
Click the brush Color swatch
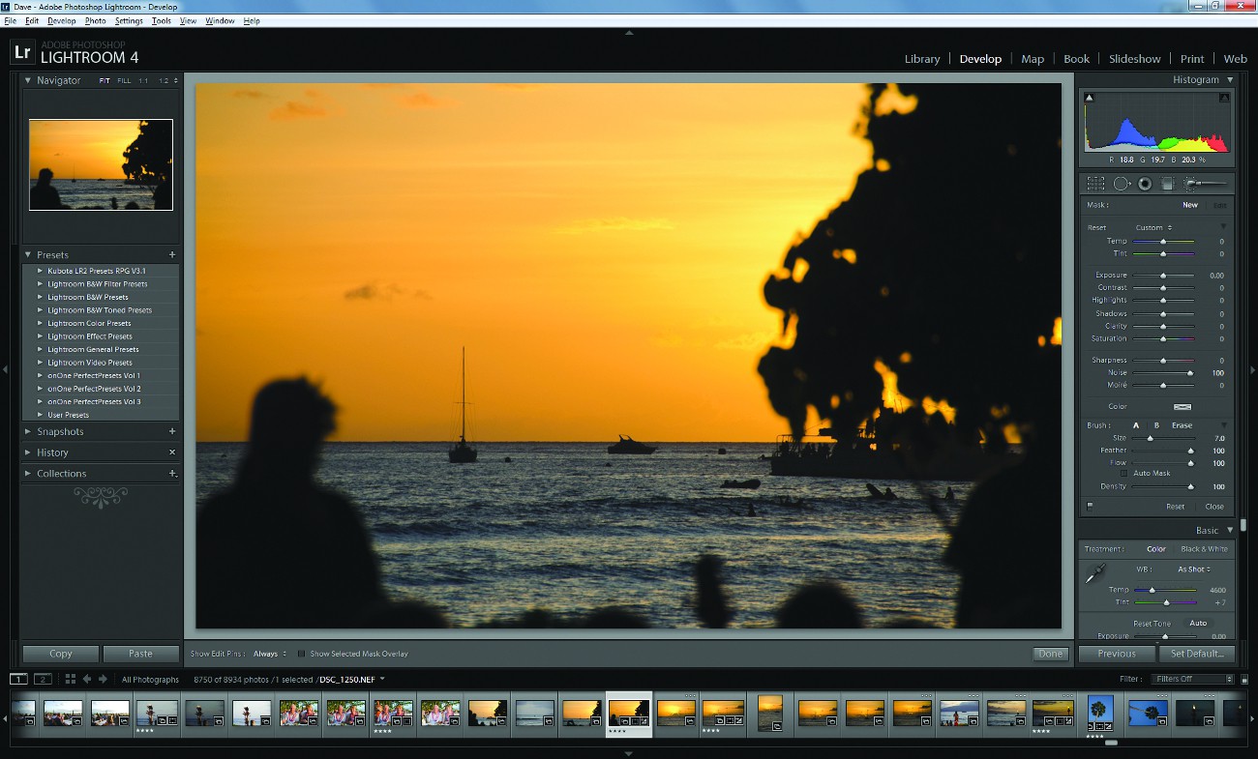point(1182,407)
